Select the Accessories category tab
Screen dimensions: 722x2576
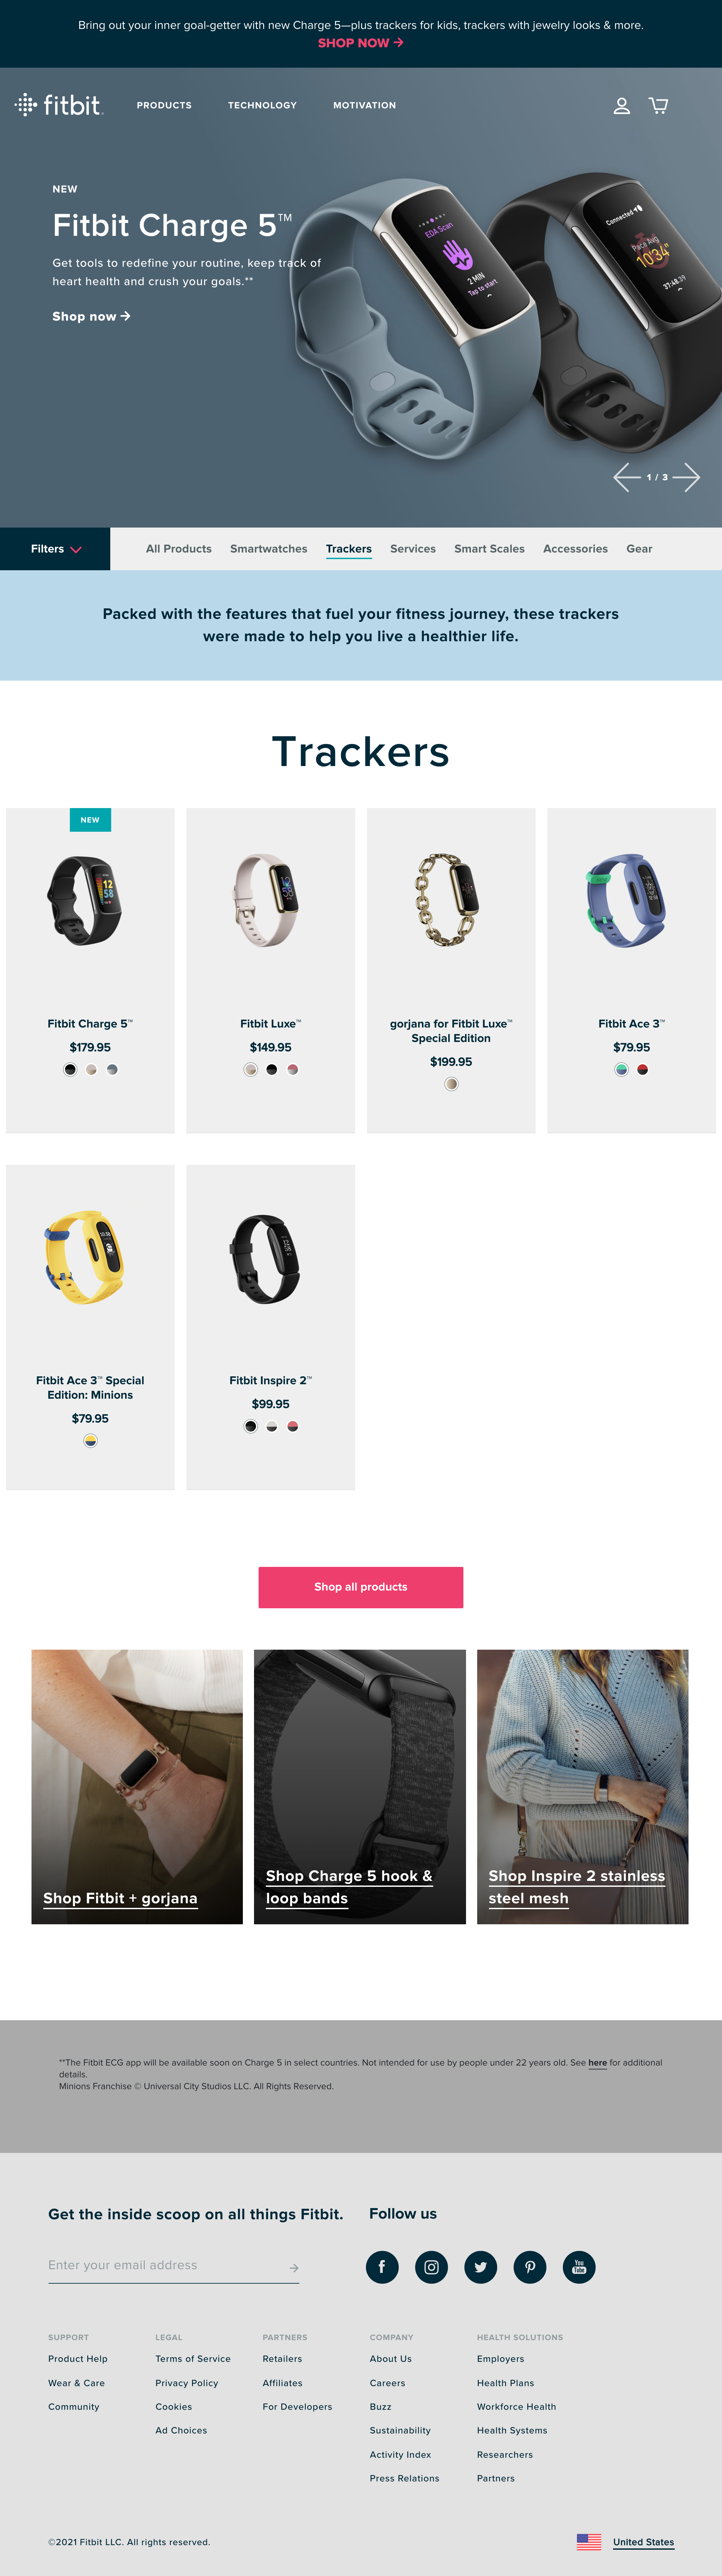[x=575, y=549]
